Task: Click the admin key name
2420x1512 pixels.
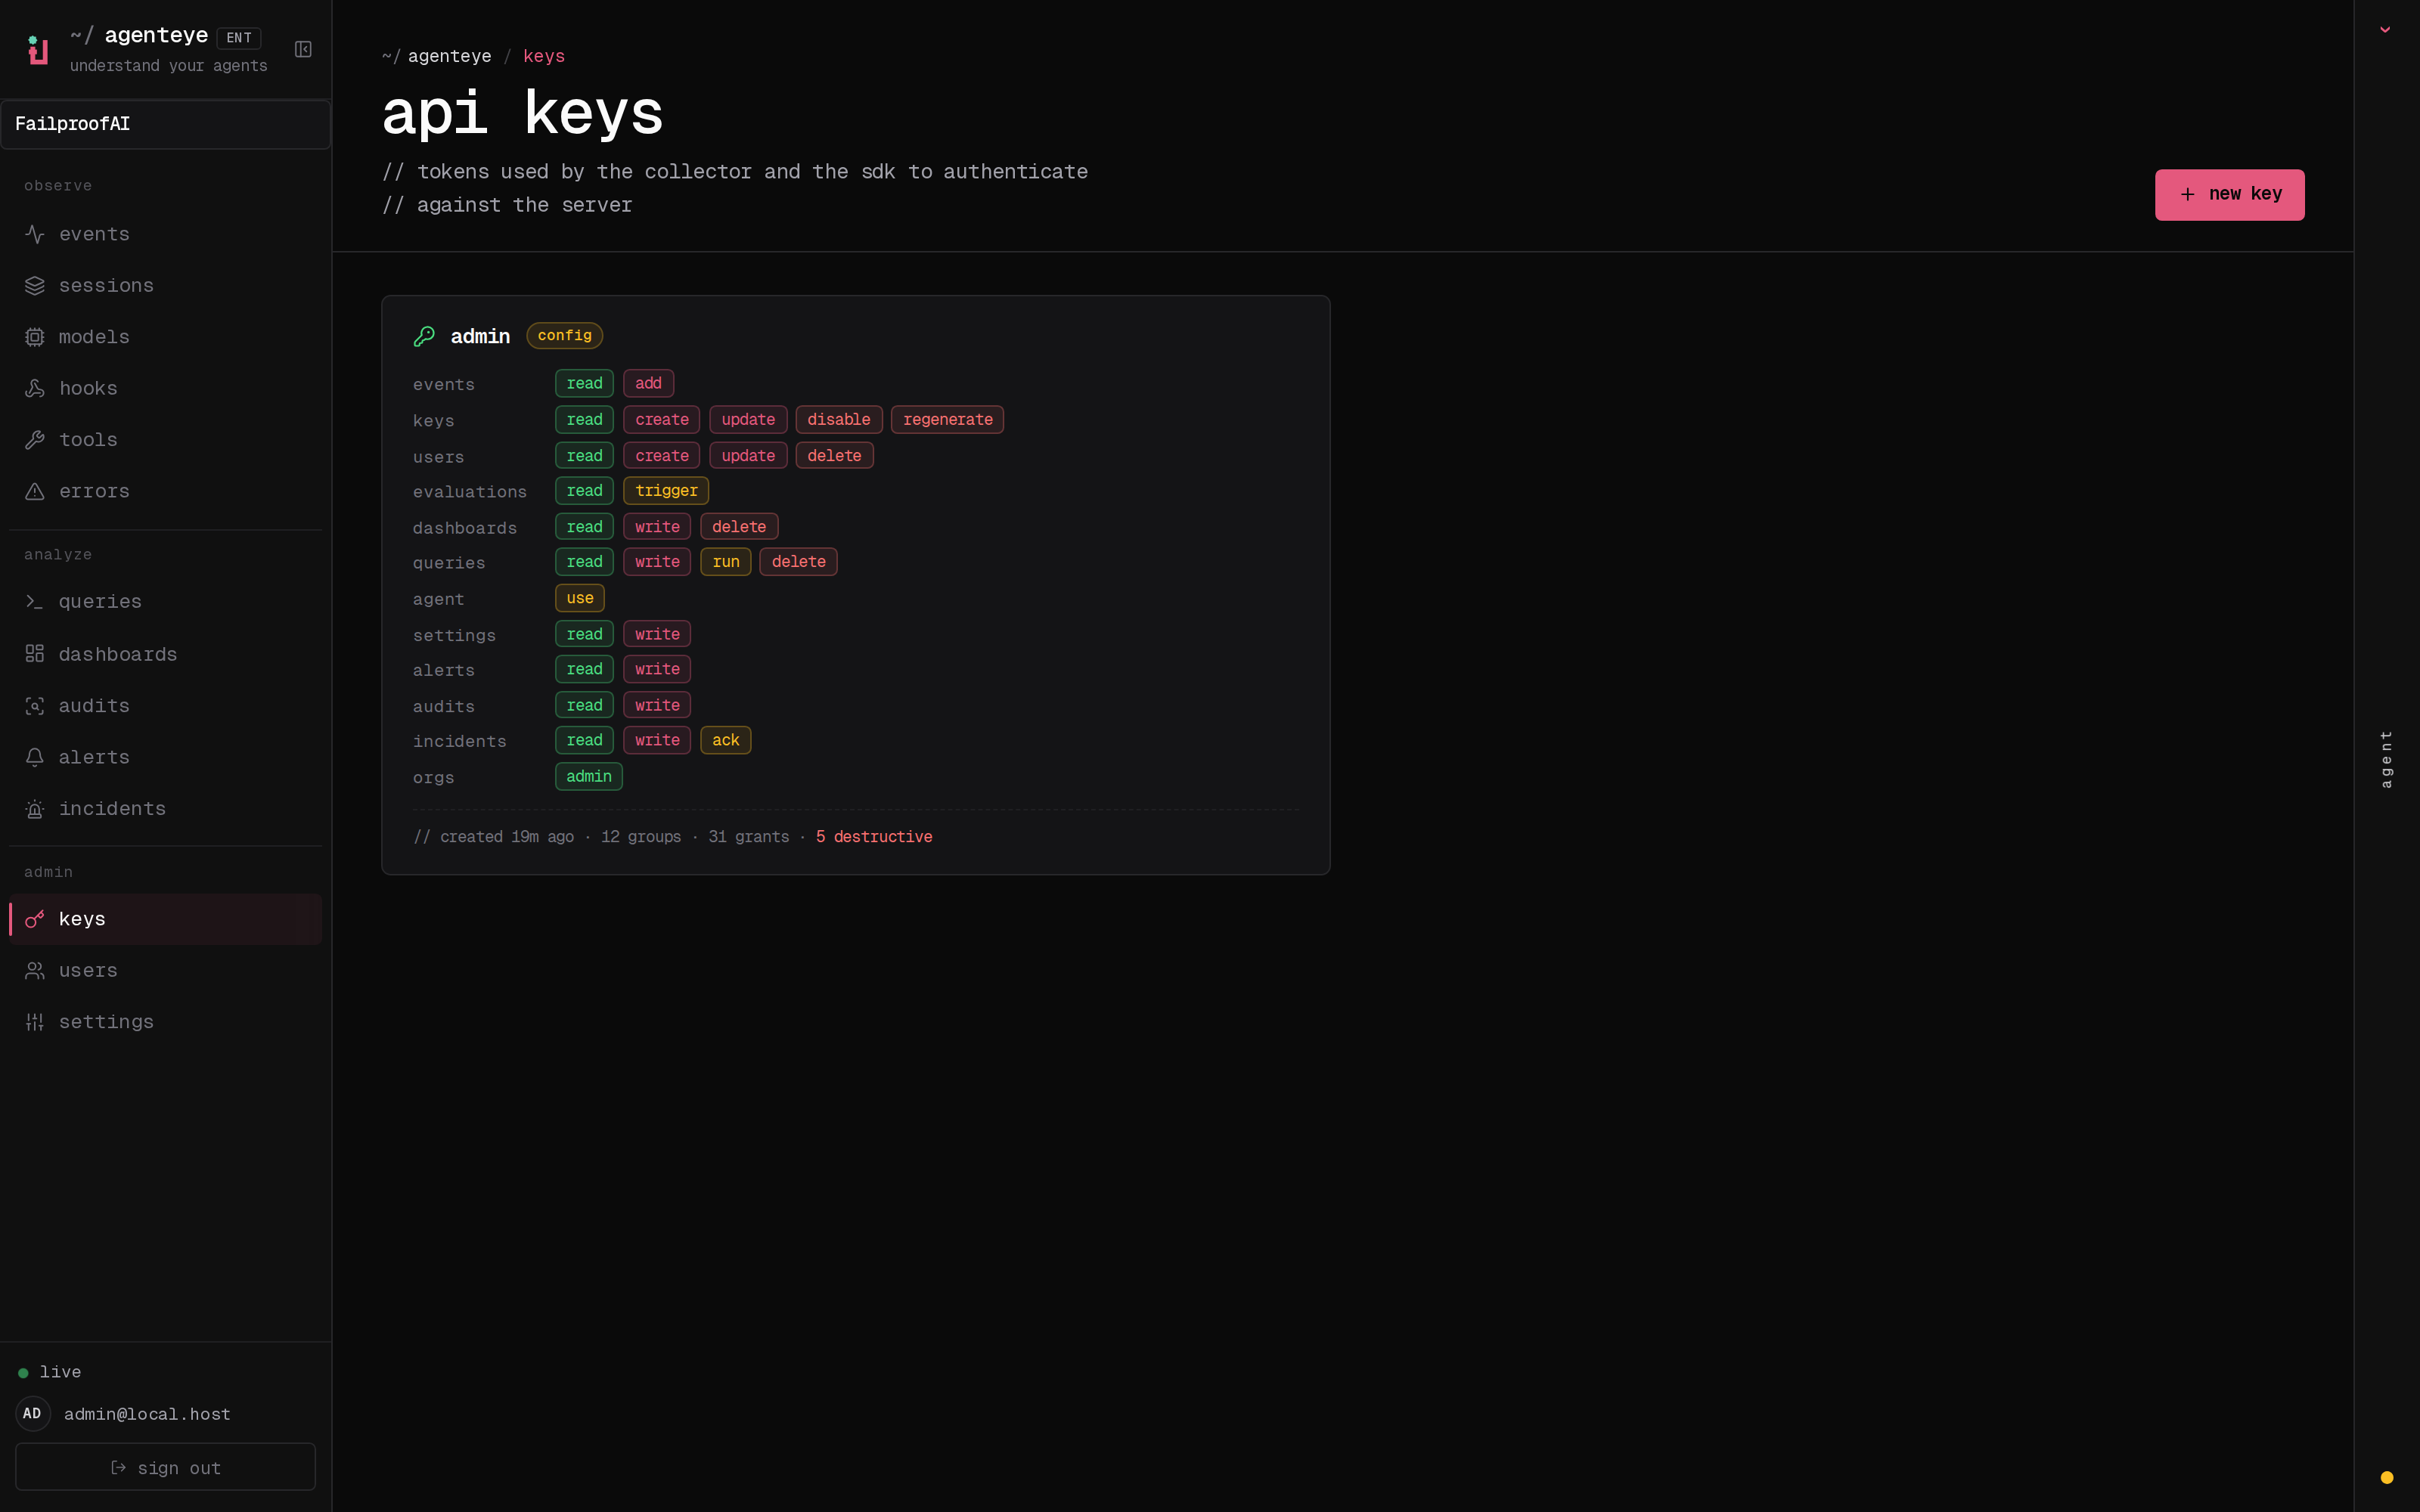Action: pyautogui.click(x=480, y=336)
